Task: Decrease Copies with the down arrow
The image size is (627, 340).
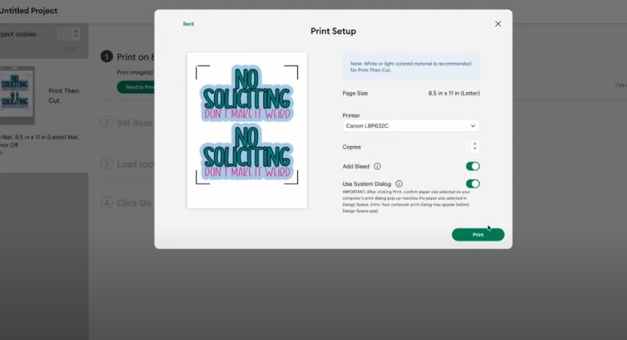Action: click(x=475, y=150)
